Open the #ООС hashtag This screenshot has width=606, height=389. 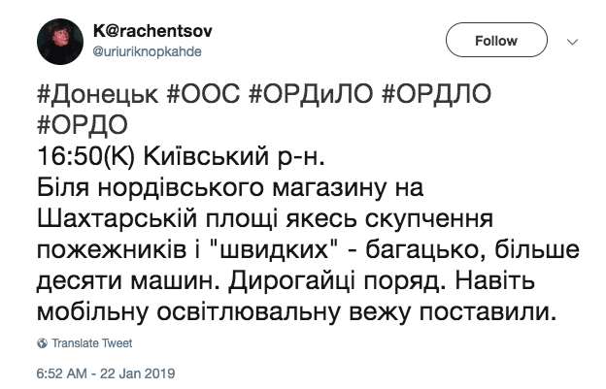coord(203,94)
